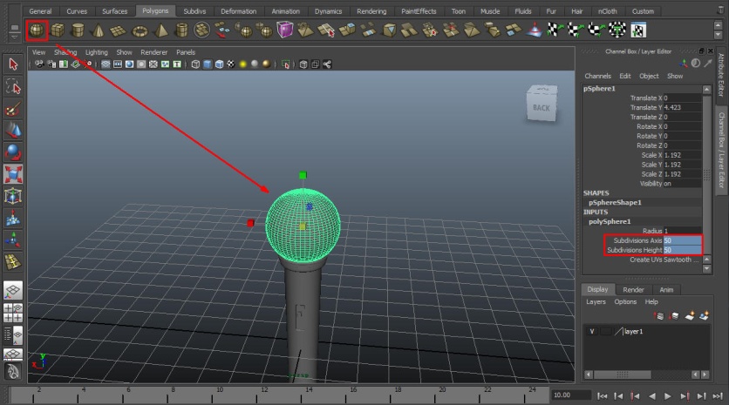Viewport: 729px width, 405px height.
Task: Switch to the Surfaces shelf tab
Action: [114, 11]
